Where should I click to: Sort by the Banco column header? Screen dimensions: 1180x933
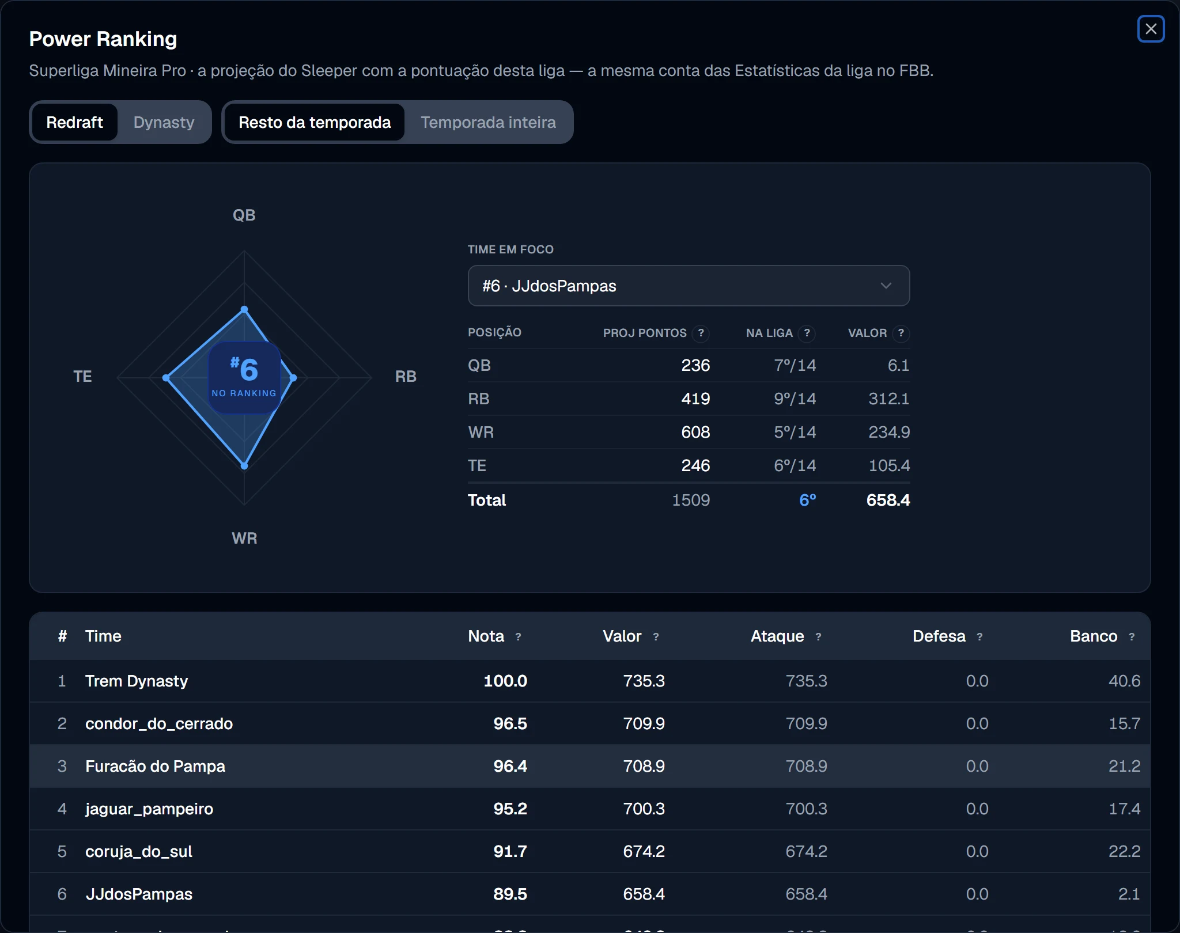pos(1094,636)
